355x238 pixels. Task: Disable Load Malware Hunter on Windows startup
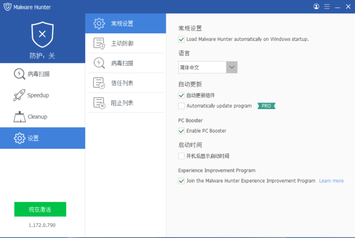(181, 39)
